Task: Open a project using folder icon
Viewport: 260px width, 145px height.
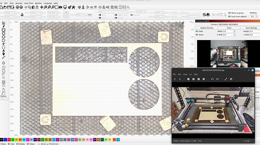Action: click(x=5, y=7)
